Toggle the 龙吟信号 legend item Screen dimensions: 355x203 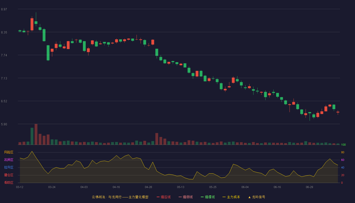[x=257, y=197]
